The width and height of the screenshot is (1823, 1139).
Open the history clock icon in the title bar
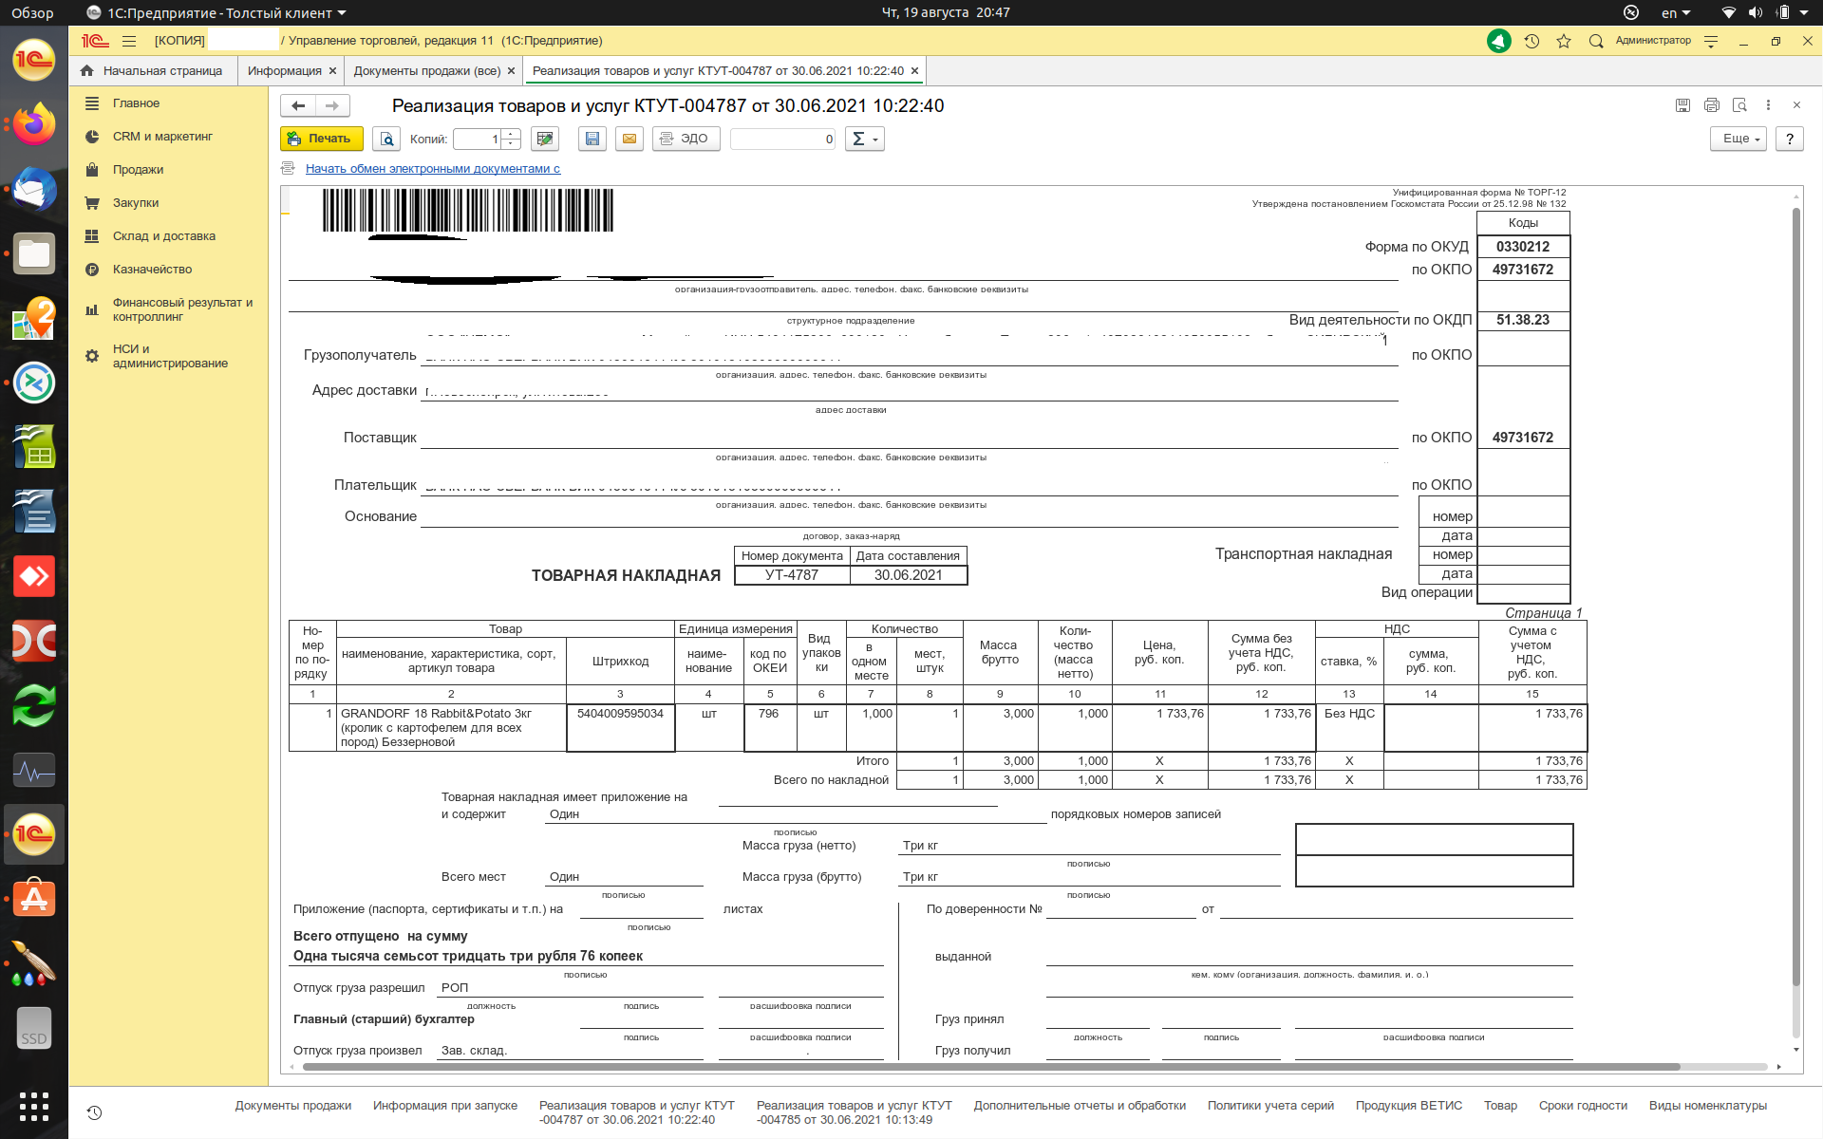click(x=1532, y=41)
